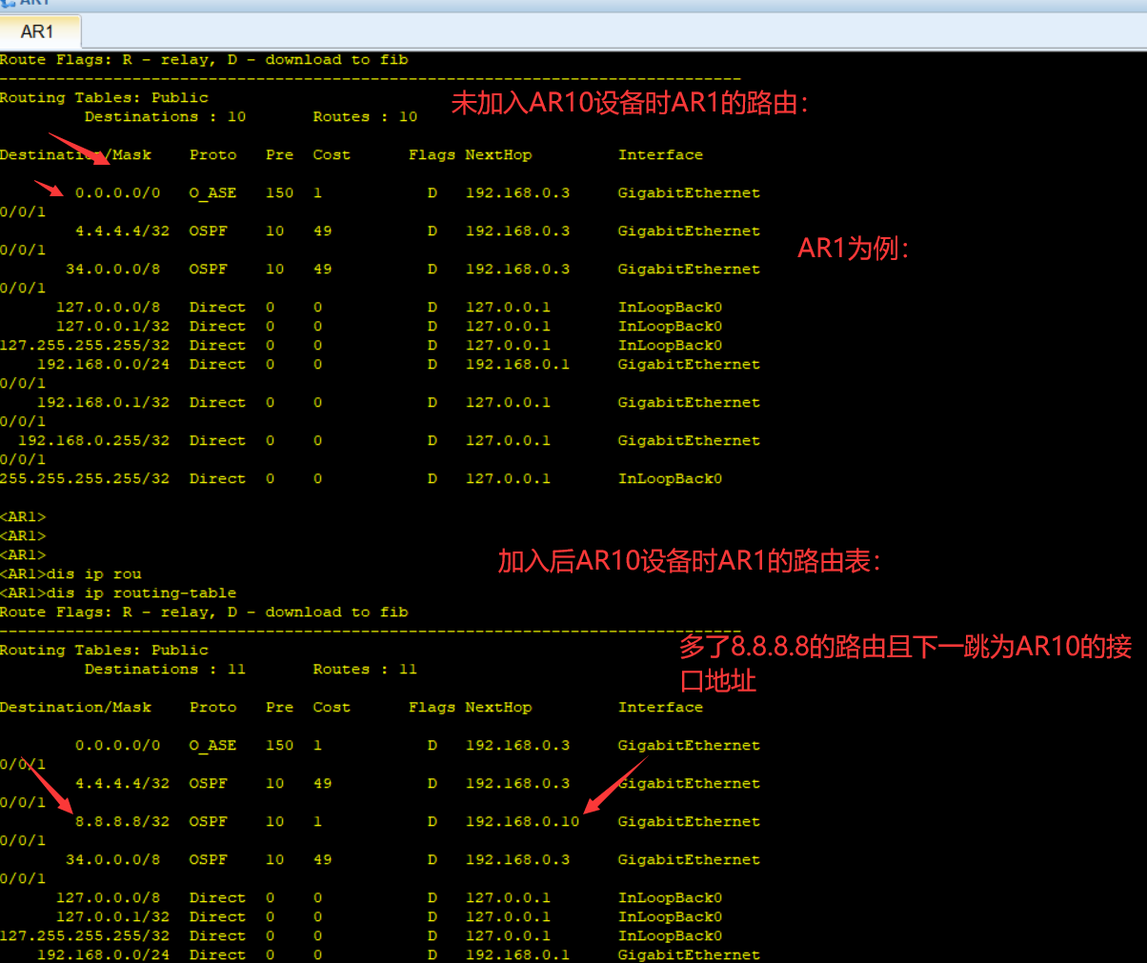Click the 8.8.8.8/32 destination entry

tap(122, 821)
